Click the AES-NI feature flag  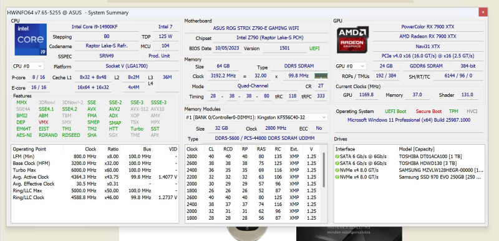click(x=24, y=135)
